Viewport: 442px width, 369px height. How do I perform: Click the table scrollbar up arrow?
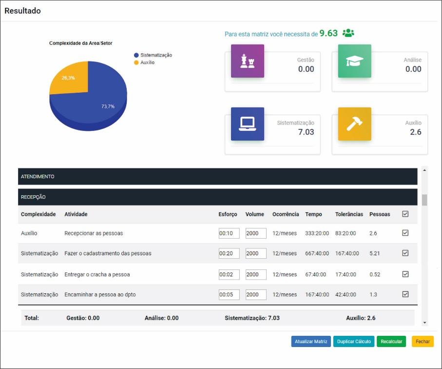pyautogui.click(x=424, y=170)
